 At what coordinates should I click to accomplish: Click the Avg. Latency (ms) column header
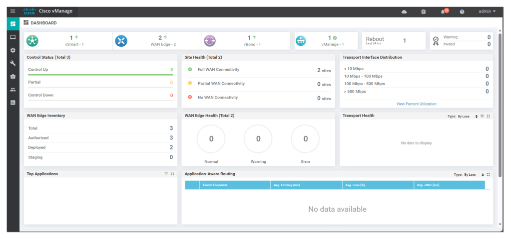click(286, 185)
